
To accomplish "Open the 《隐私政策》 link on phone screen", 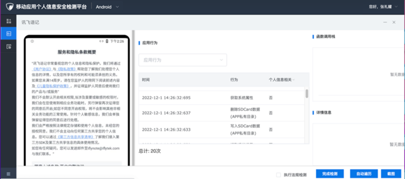I will click(x=66, y=69).
